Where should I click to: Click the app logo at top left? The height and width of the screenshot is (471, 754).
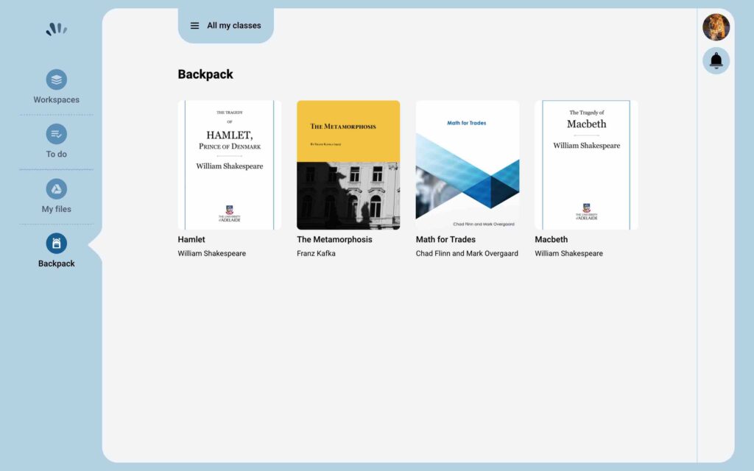pyautogui.click(x=56, y=28)
